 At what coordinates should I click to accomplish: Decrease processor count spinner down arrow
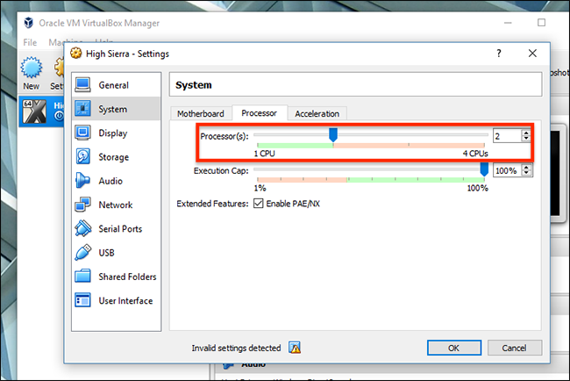coord(526,139)
